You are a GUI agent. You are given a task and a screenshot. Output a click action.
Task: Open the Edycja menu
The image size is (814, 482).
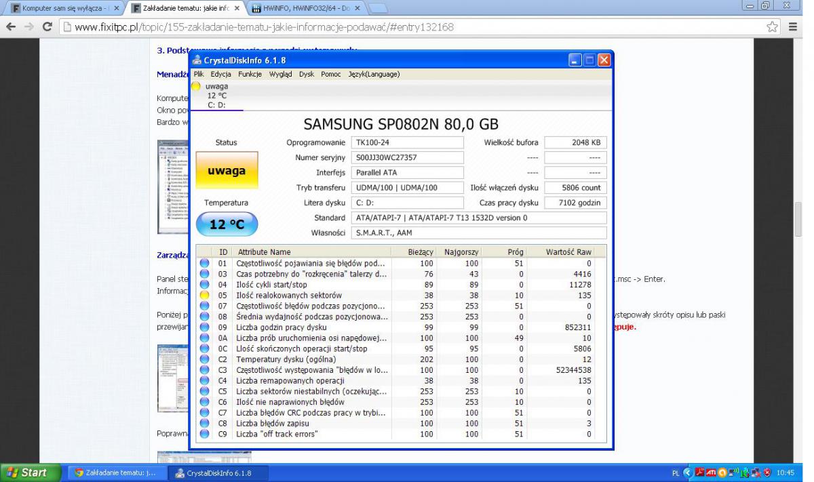point(221,74)
